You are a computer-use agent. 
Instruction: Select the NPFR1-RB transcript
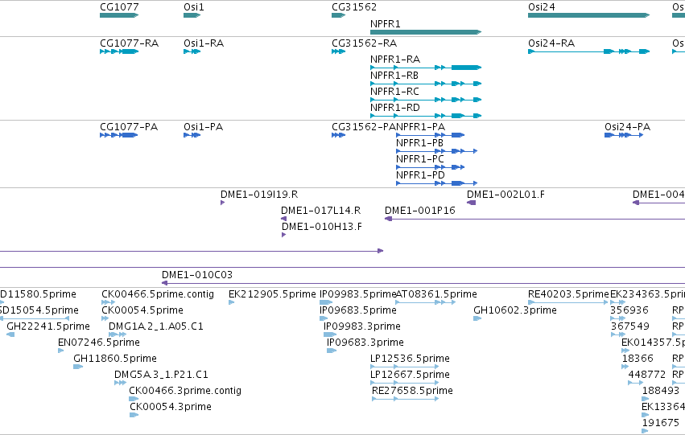point(426,84)
